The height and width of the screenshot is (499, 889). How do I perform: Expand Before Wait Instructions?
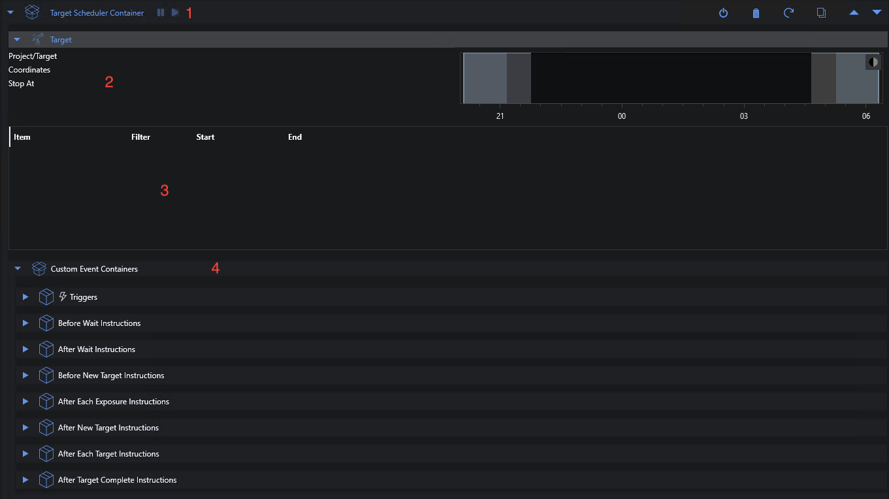(x=25, y=323)
